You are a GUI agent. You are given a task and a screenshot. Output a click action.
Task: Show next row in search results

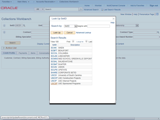pyautogui.click(x=86, y=41)
